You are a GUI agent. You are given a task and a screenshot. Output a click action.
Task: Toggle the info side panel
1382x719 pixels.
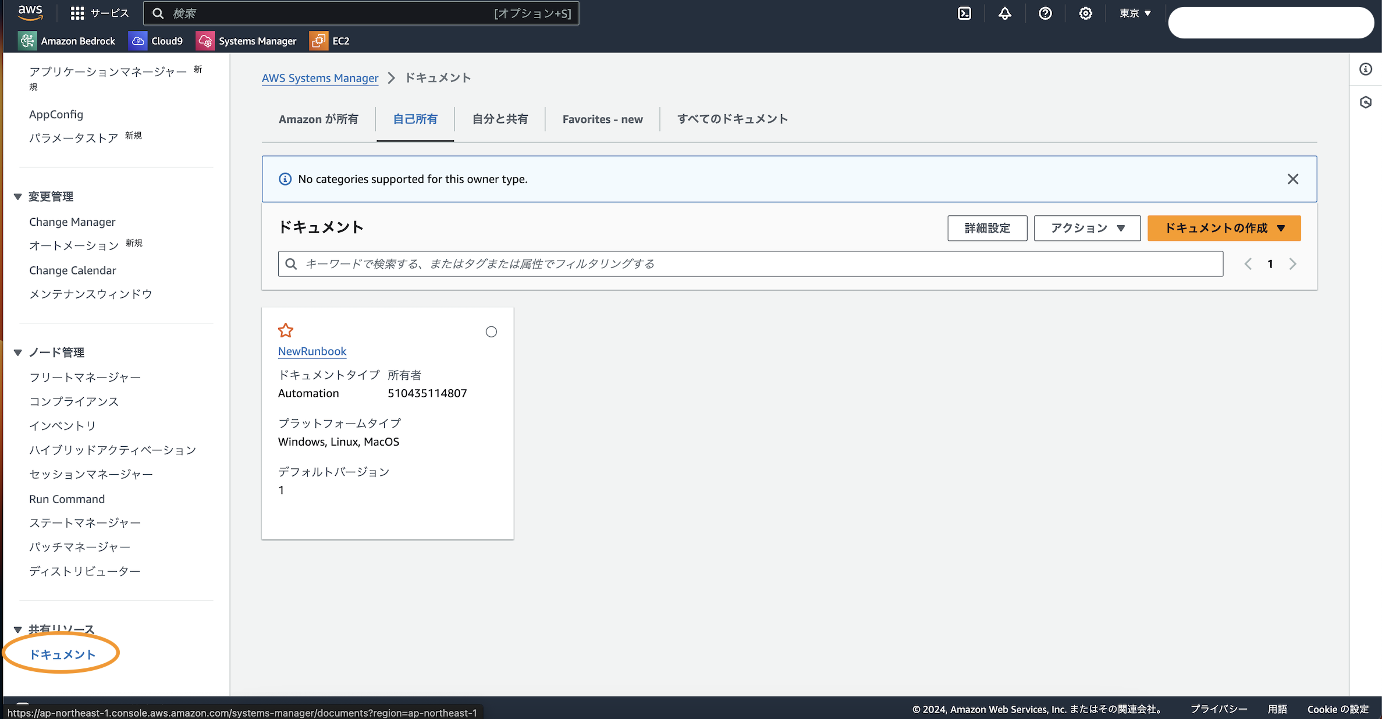pos(1366,69)
